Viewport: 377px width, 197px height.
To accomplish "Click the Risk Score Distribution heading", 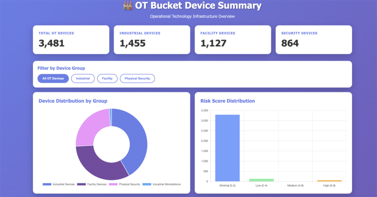I will 228,101.
